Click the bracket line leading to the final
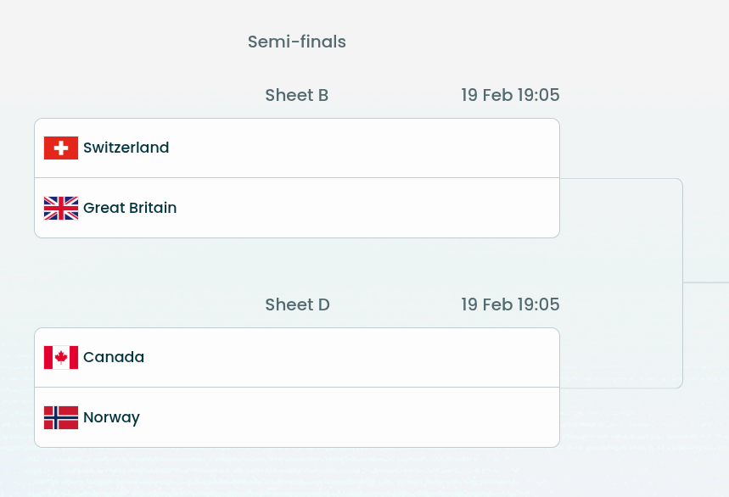This screenshot has width=729, height=497. pyautogui.click(x=706, y=282)
